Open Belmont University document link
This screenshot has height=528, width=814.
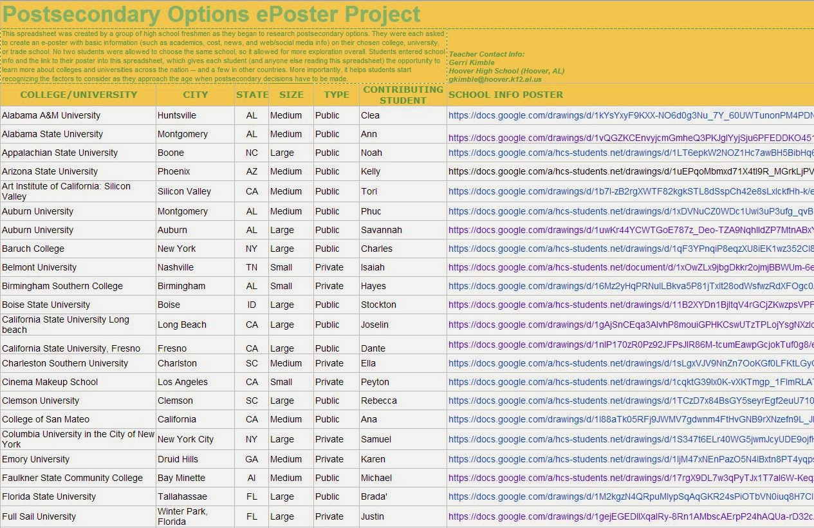click(631, 267)
